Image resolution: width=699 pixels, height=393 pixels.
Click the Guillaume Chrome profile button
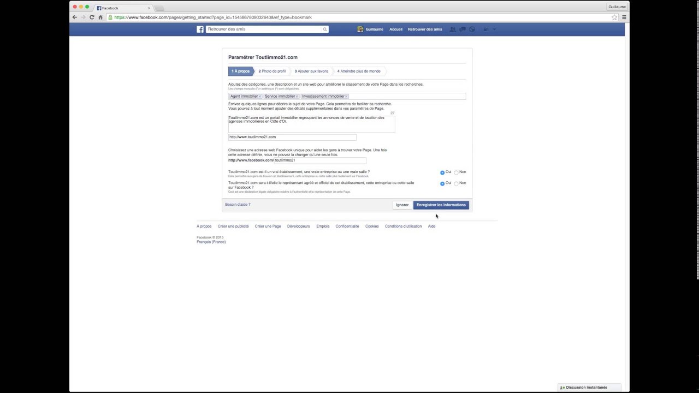click(617, 7)
